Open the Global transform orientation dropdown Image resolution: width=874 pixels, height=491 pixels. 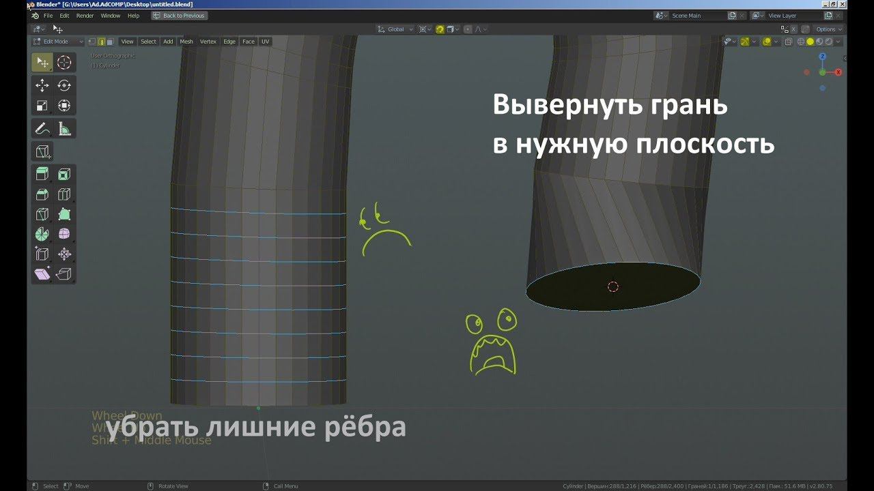395,29
